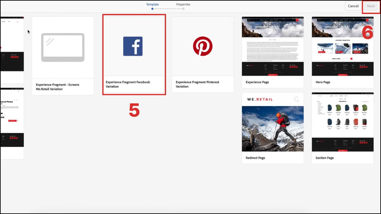Click the Next button
The width and height of the screenshot is (381, 214).
click(x=371, y=6)
